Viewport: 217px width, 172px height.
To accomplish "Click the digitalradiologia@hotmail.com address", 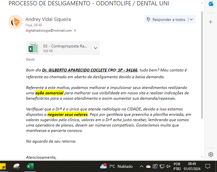I will (49, 31).
